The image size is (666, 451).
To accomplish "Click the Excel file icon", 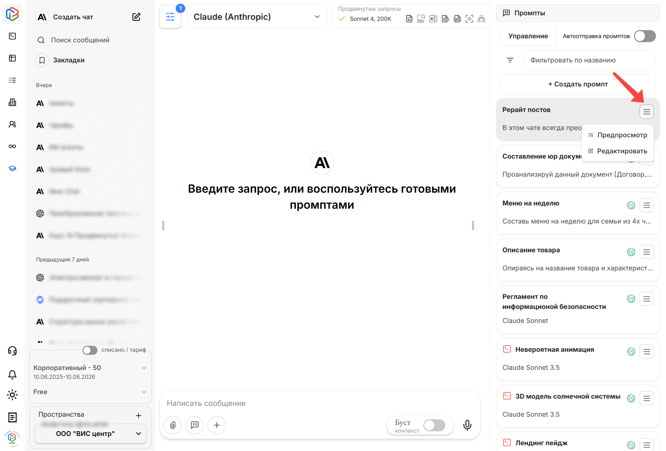I will tap(433, 19).
